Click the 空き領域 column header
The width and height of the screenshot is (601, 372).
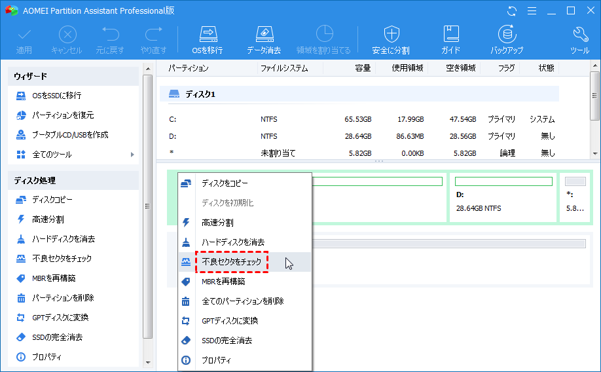tap(460, 68)
